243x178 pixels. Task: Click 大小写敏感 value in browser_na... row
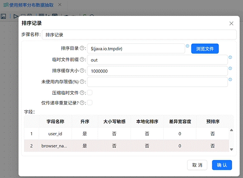click(114, 146)
